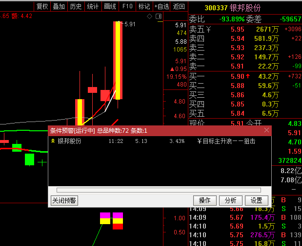Image resolution: width=302 pixels, height=246 pixels.
Task: Click the magenta-yellow-red indicator bar
Action: [x=118, y=221]
